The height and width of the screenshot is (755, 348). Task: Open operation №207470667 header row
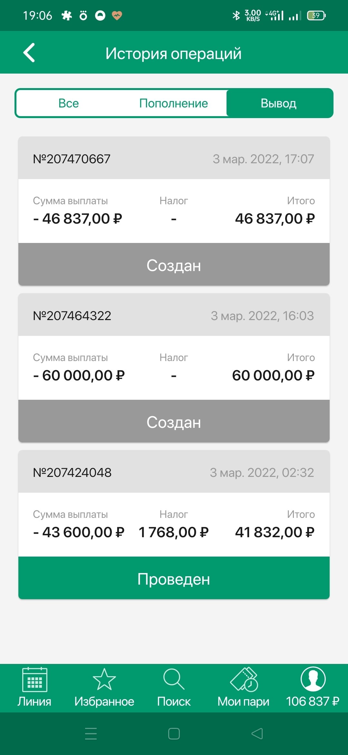click(174, 158)
